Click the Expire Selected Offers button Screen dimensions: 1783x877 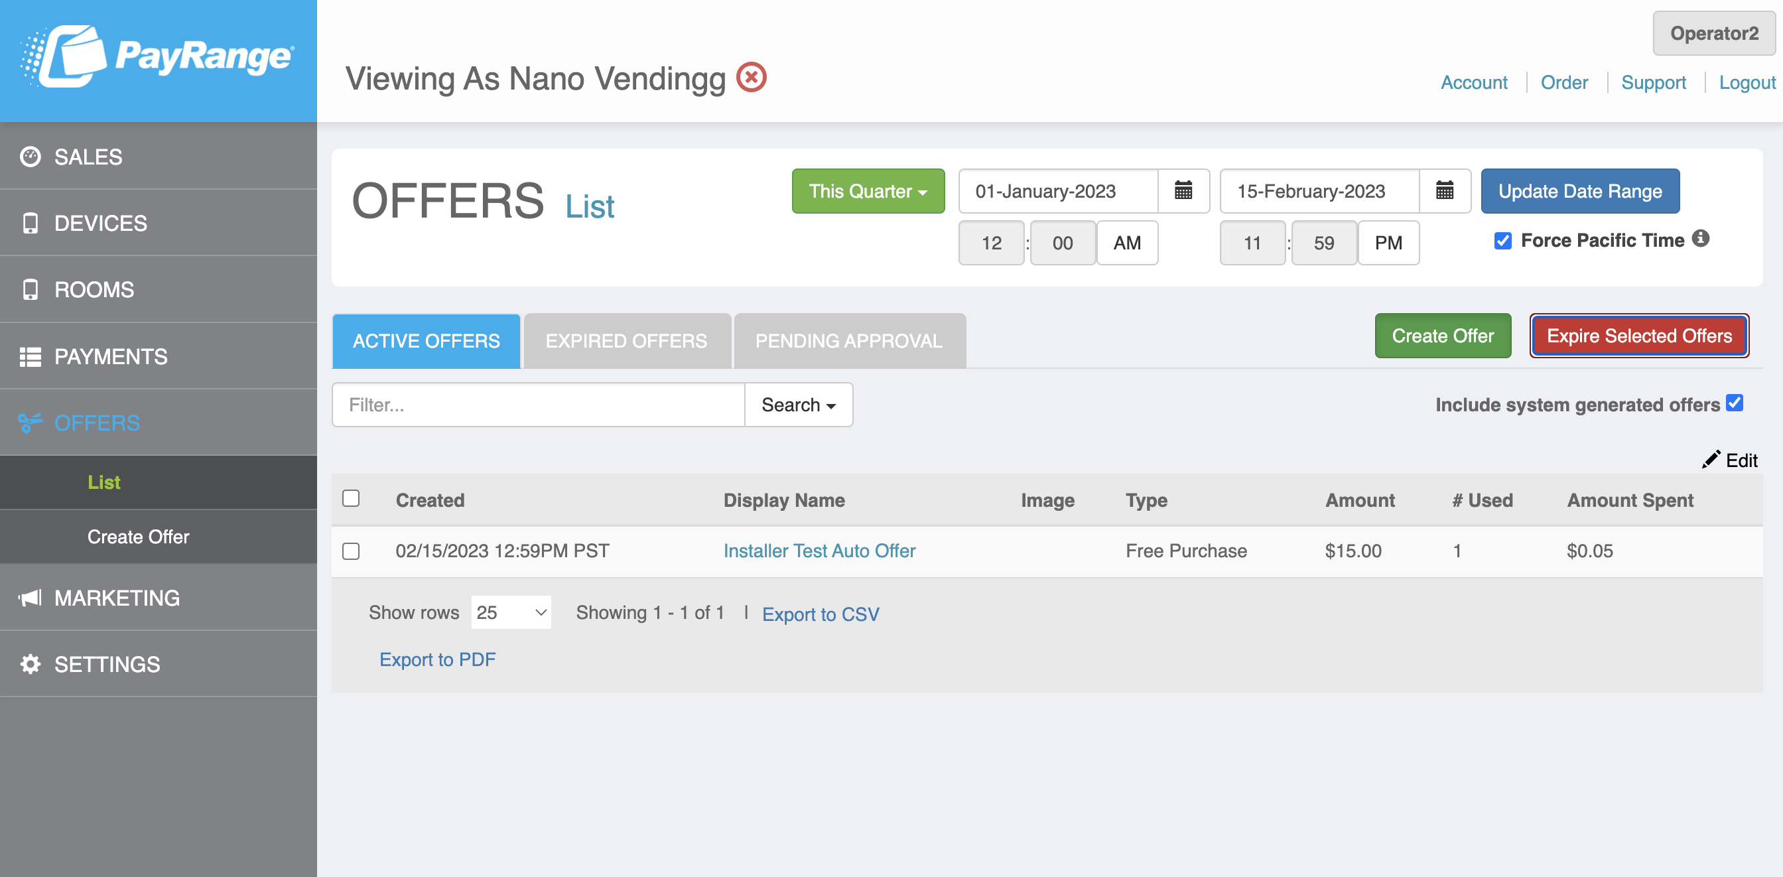tap(1640, 336)
